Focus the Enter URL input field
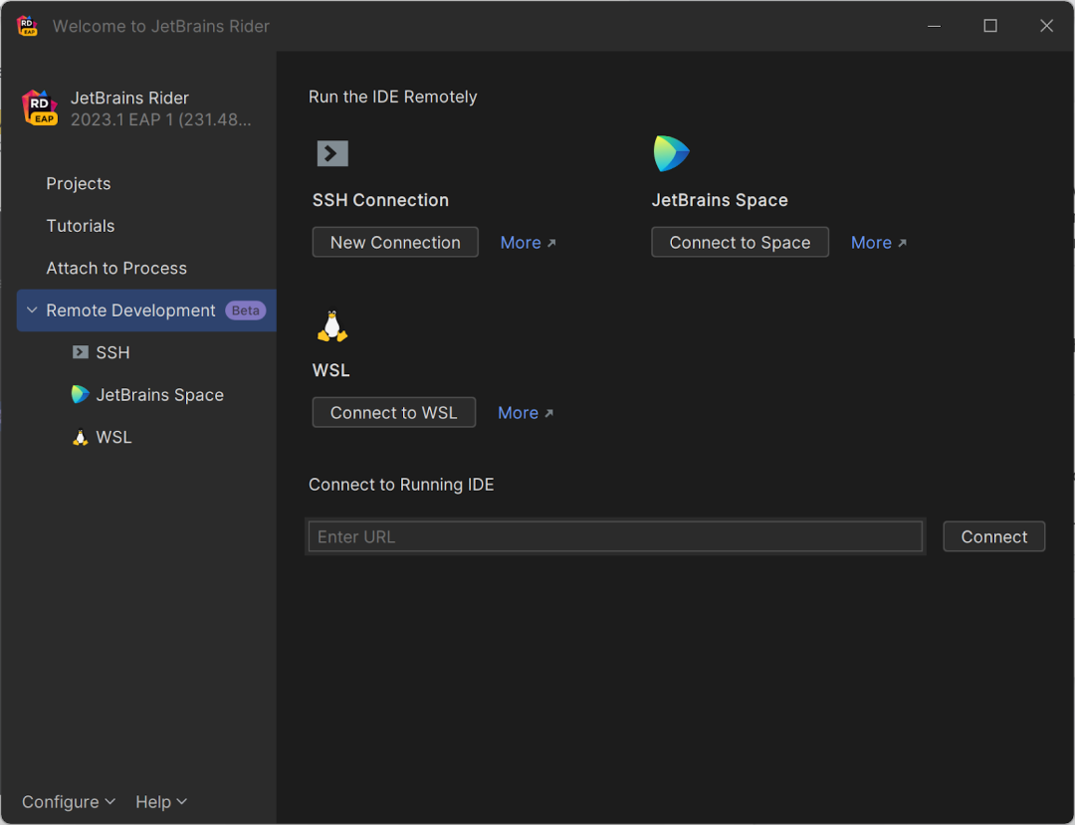The width and height of the screenshot is (1075, 825). (615, 536)
